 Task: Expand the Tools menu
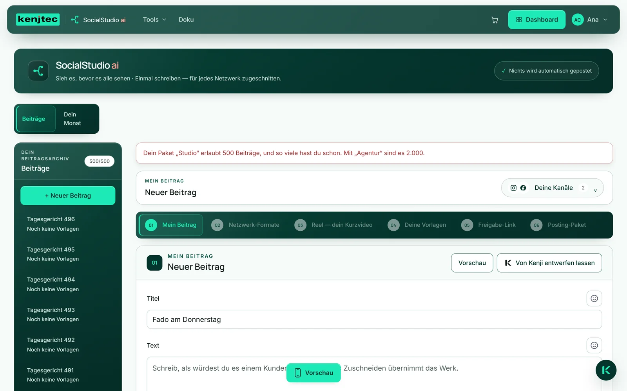tap(154, 20)
